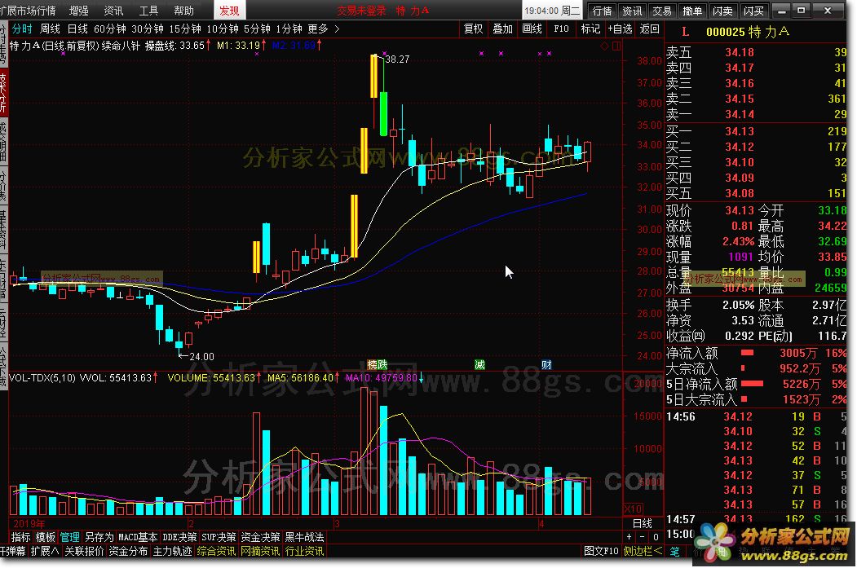
Task: Click the blue 财 marker on the chart
Action: (546, 364)
